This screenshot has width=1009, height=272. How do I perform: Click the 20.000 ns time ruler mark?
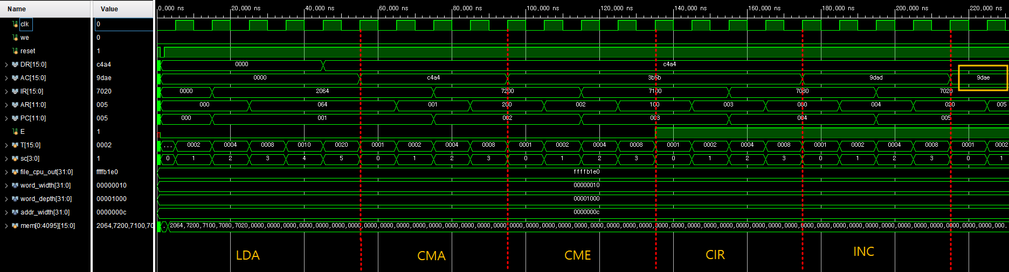(246, 8)
